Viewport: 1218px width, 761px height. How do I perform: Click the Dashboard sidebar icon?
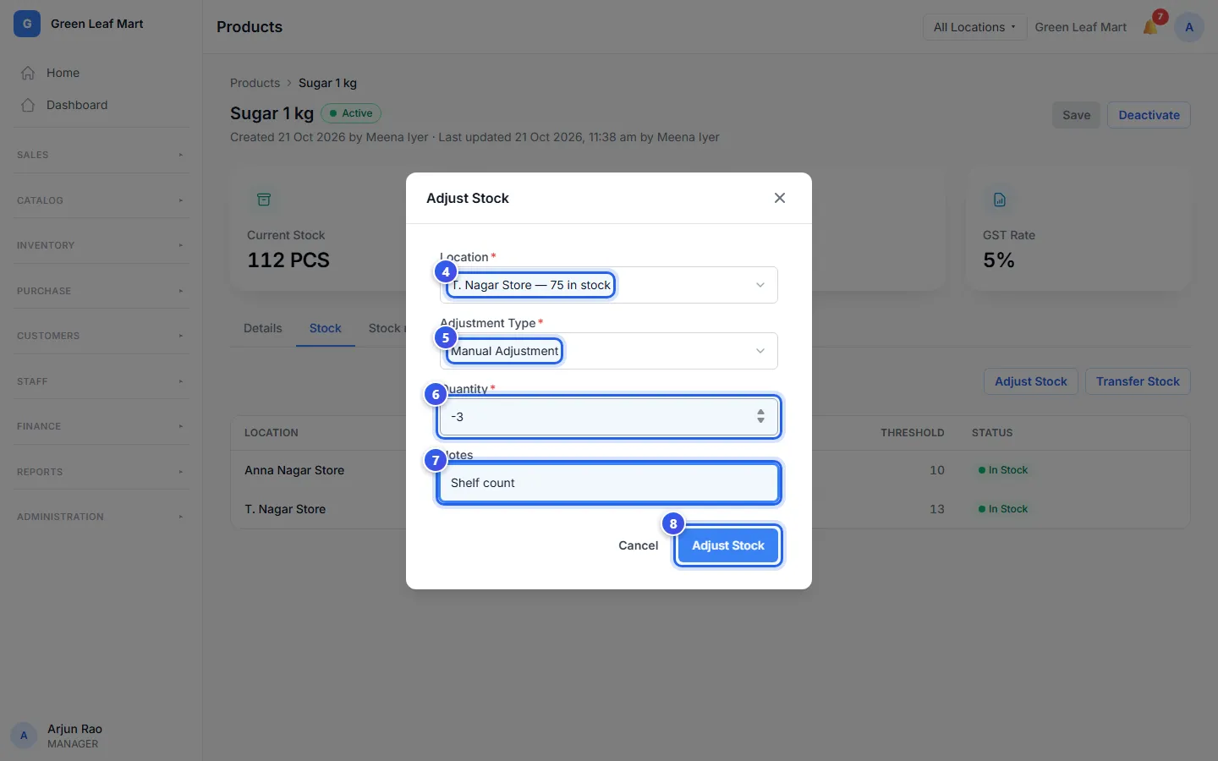pyautogui.click(x=28, y=105)
